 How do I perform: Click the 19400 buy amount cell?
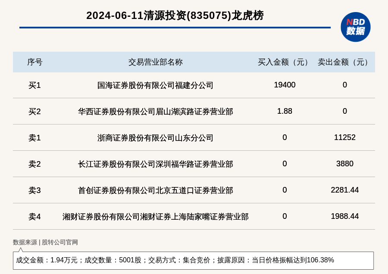[285, 85]
